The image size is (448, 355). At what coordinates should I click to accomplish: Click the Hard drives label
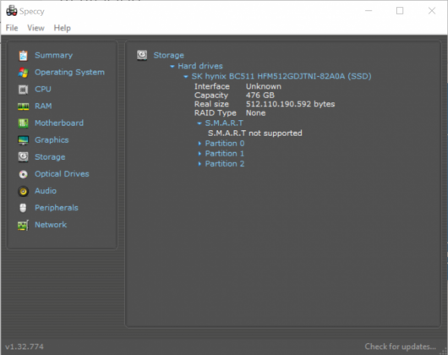coord(200,66)
